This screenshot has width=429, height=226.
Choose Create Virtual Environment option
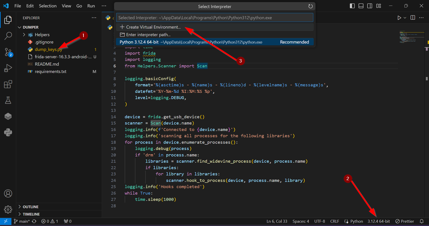click(150, 27)
